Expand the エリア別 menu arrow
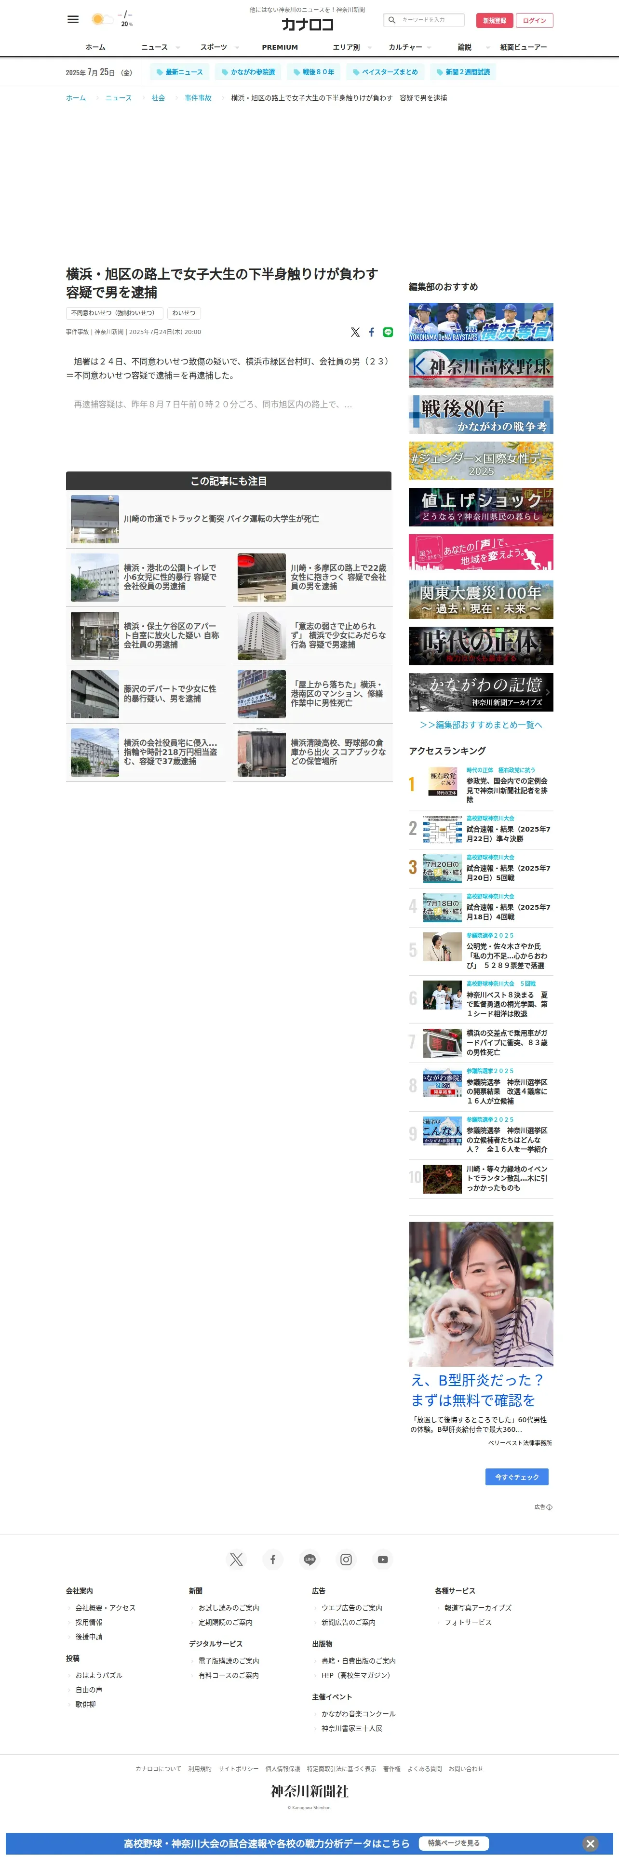Viewport: 619px width, 1857px height. tap(370, 48)
